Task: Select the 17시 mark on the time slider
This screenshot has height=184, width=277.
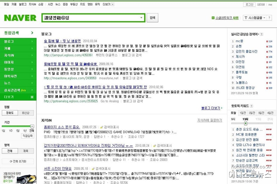Action: click(x=258, y=119)
